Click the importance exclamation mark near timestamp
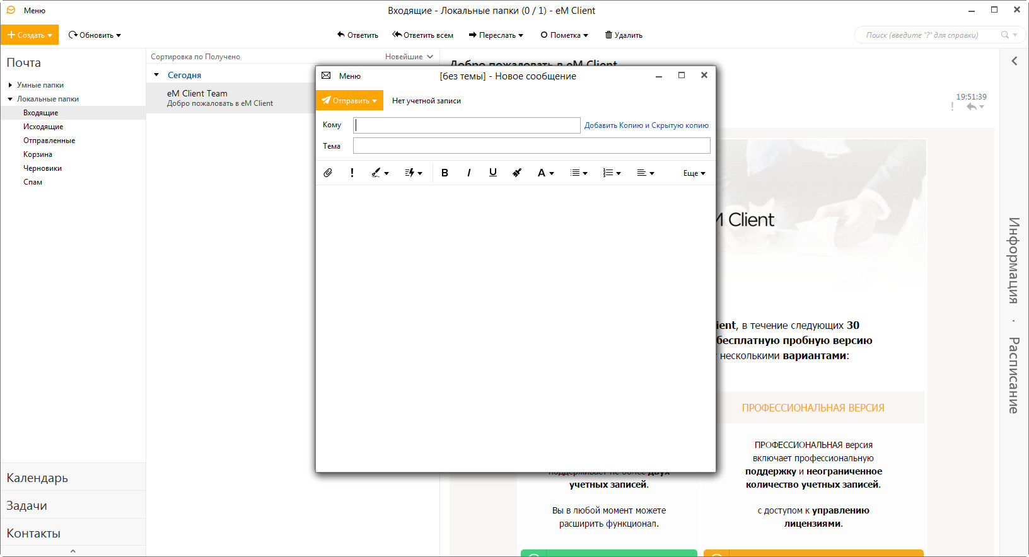1029x557 pixels. (952, 107)
